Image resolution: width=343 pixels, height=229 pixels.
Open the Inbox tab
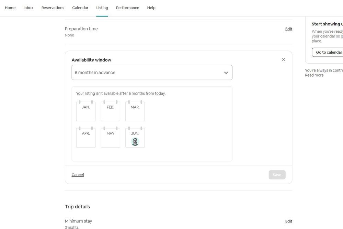(x=28, y=8)
